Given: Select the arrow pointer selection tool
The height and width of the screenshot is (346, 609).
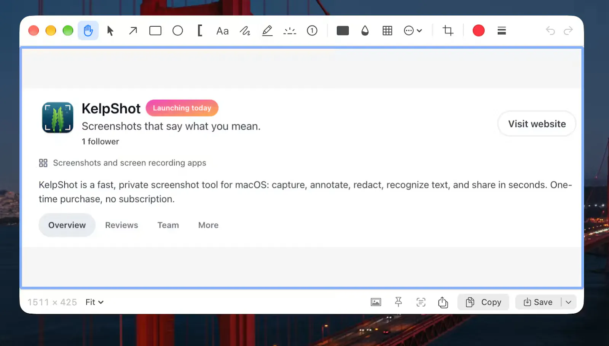Looking at the screenshot, I should tap(110, 30).
